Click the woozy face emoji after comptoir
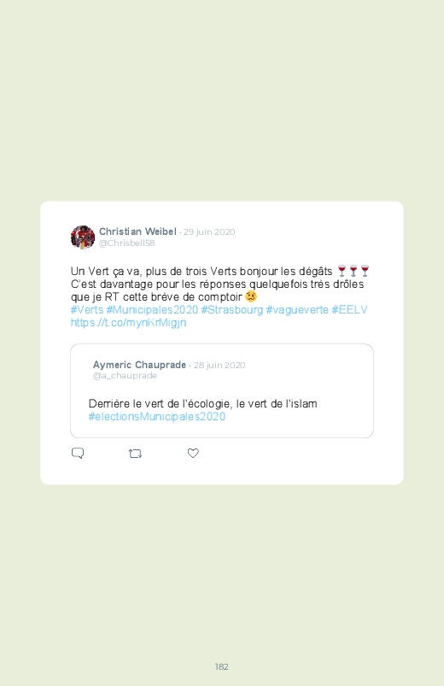Viewport: 444px width, 686px height. (x=251, y=296)
